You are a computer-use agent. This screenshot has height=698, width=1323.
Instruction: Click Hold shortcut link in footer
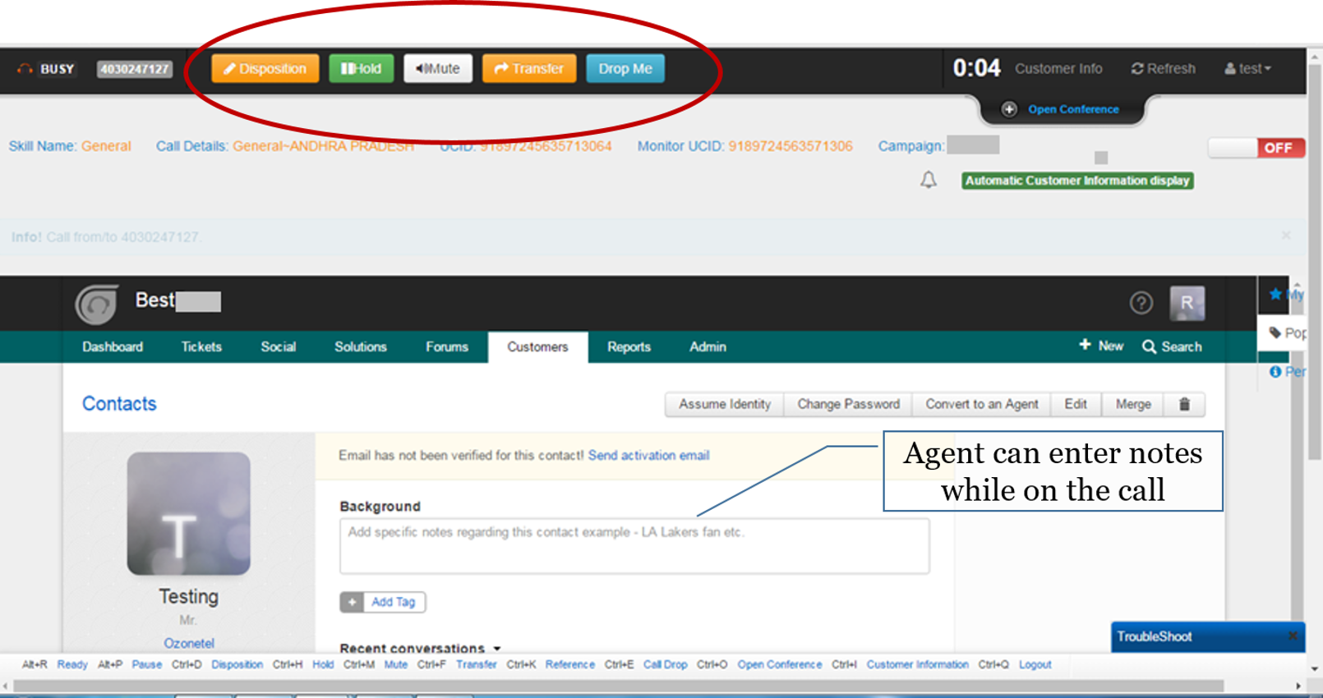point(323,664)
